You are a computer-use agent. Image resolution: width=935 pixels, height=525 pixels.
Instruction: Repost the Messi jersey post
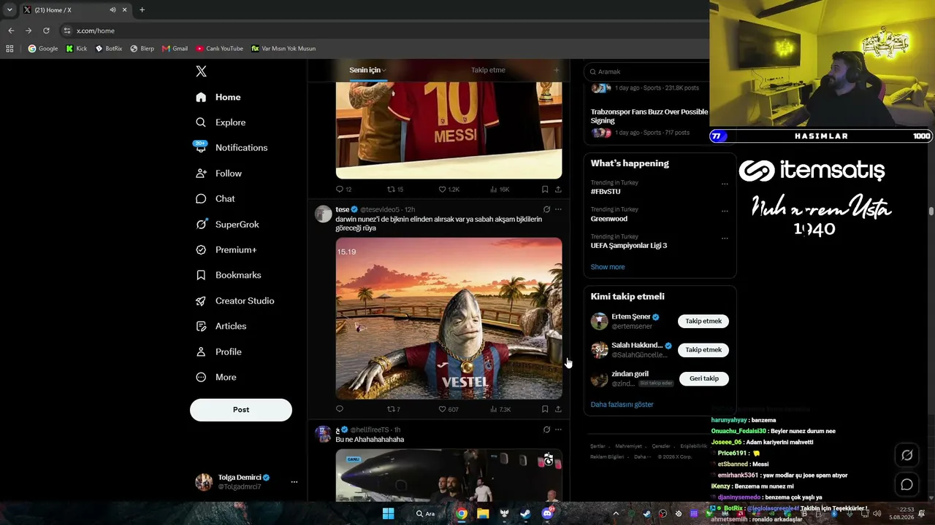pos(394,190)
